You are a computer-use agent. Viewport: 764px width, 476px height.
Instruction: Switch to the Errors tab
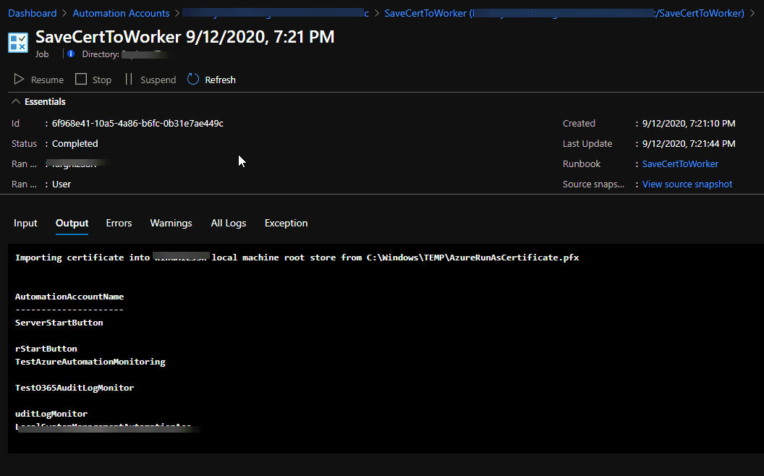click(x=119, y=223)
